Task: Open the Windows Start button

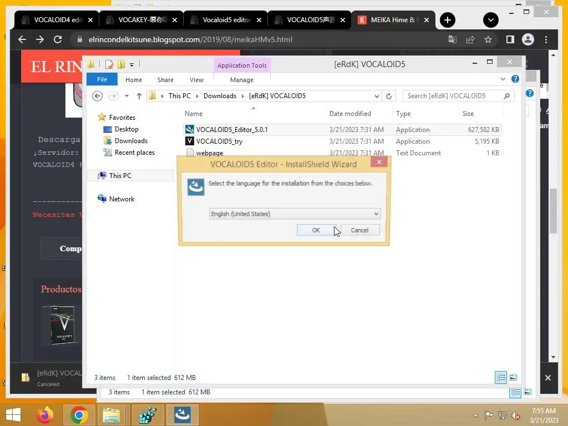Action: pos(13,415)
